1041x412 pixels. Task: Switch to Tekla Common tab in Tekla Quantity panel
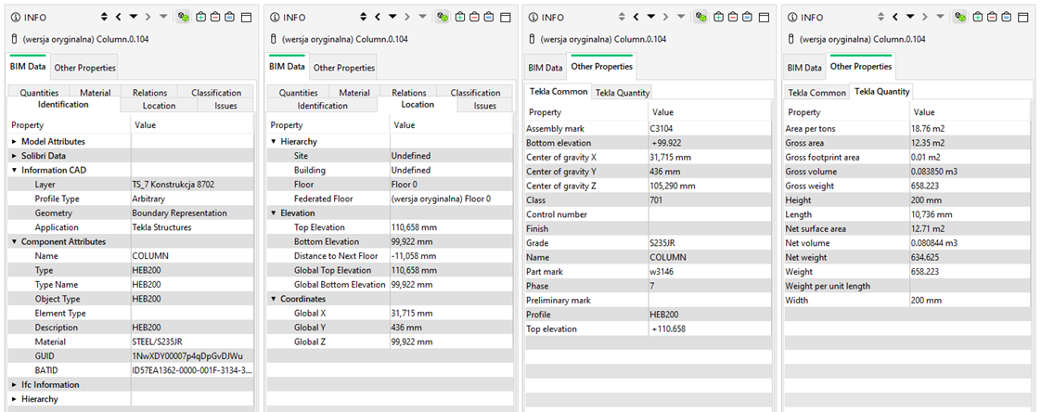tap(816, 93)
